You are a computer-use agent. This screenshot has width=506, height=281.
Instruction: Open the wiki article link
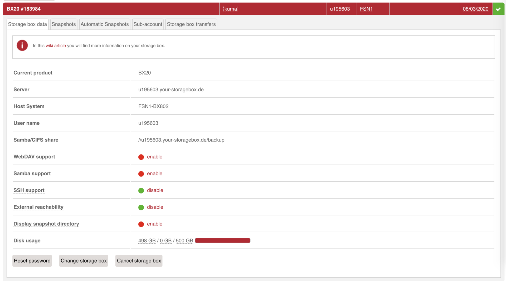(56, 45)
